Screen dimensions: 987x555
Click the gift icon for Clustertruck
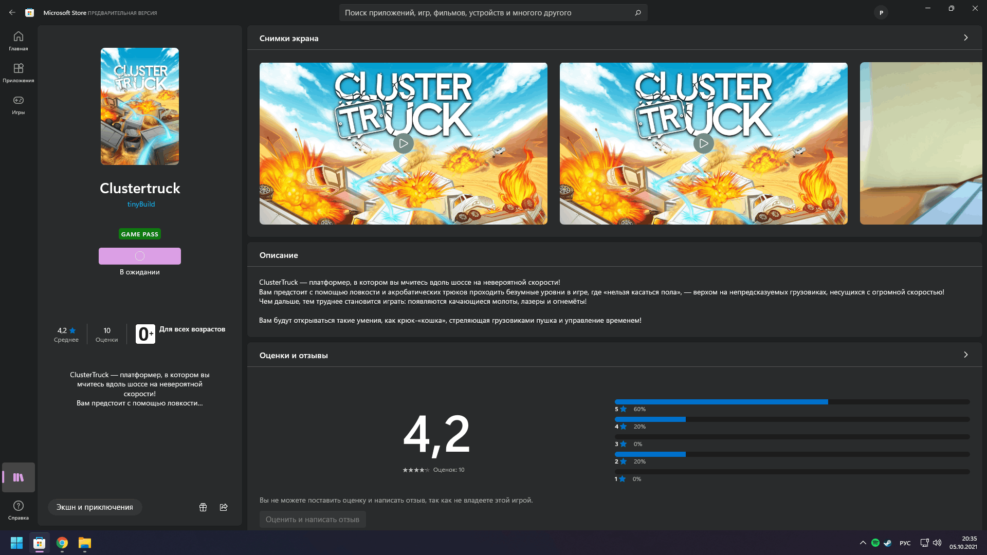click(203, 507)
